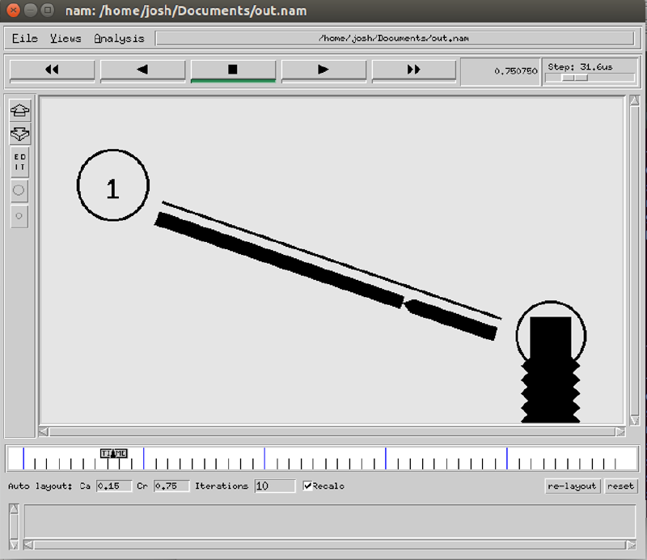Stop the animation playback

[x=233, y=70]
